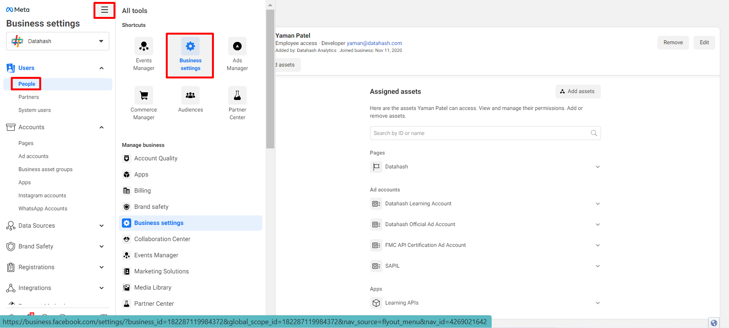Viewport: 729px width, 328px height.
Task: Click the Partner Center list icon
Action: 127,304
